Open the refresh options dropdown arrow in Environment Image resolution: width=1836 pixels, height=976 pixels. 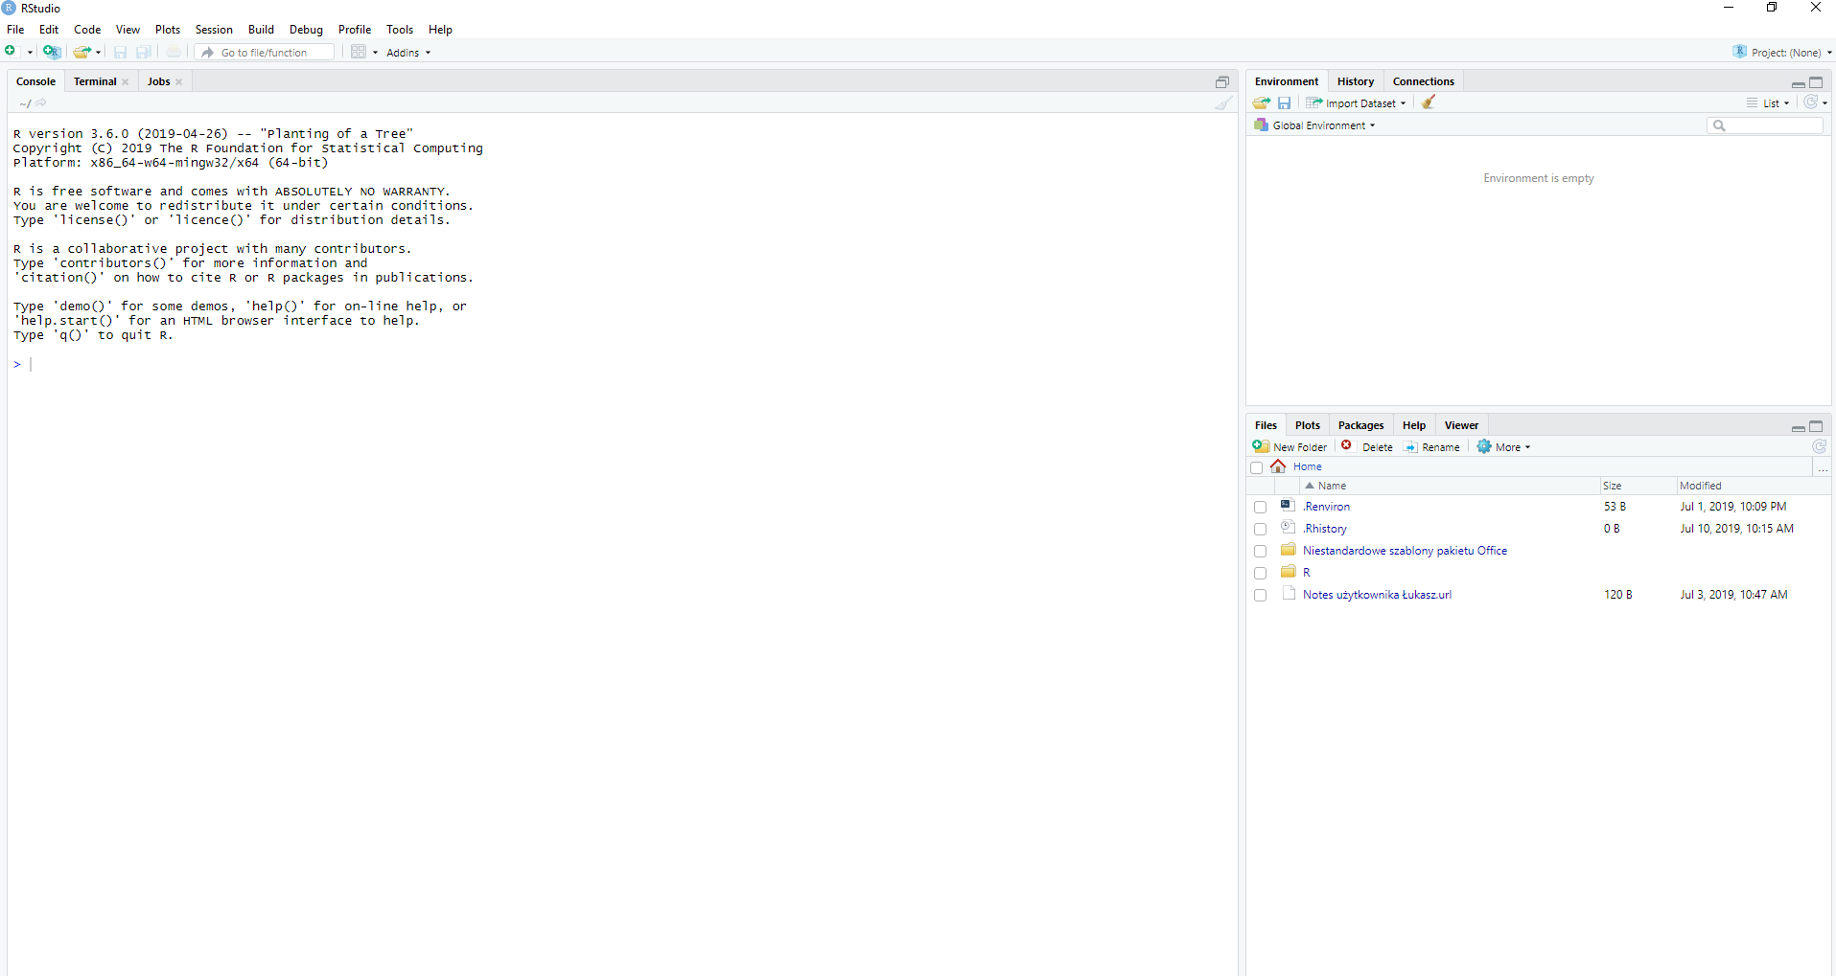point(1824,103)
